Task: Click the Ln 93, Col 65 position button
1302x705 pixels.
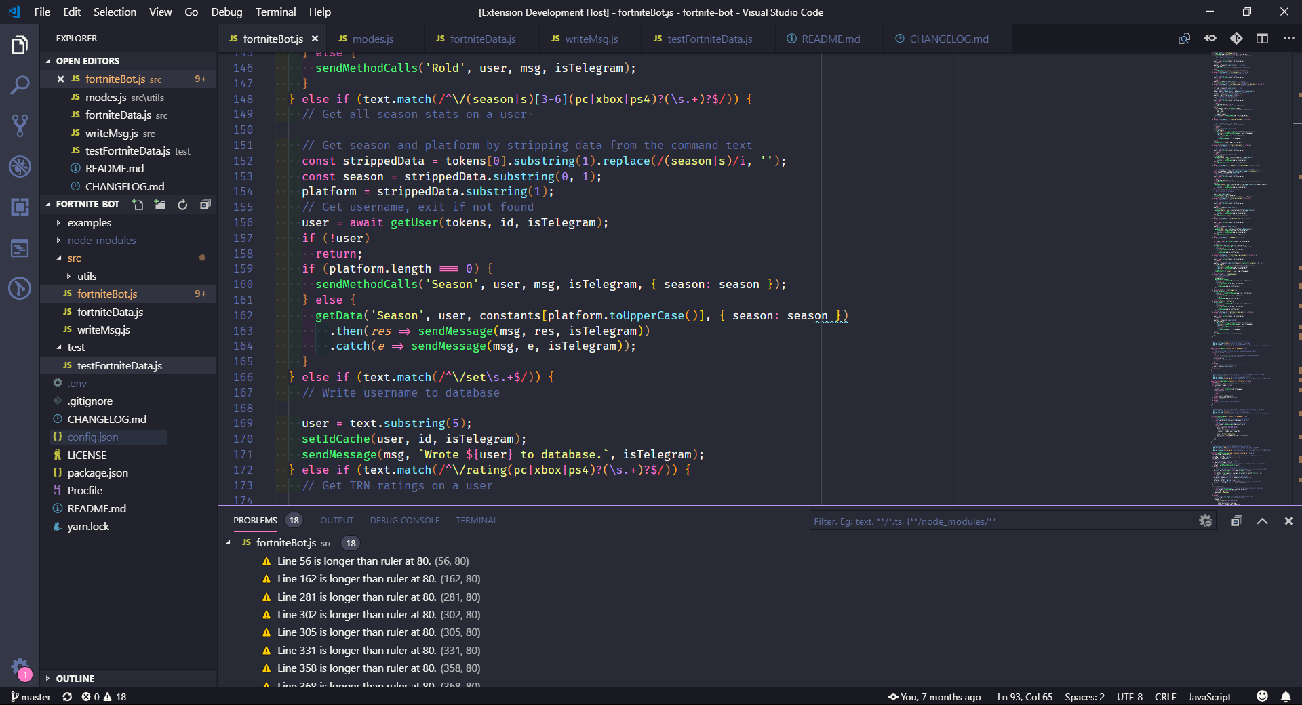Action: pyautogui.click(x=1025, y=697)
